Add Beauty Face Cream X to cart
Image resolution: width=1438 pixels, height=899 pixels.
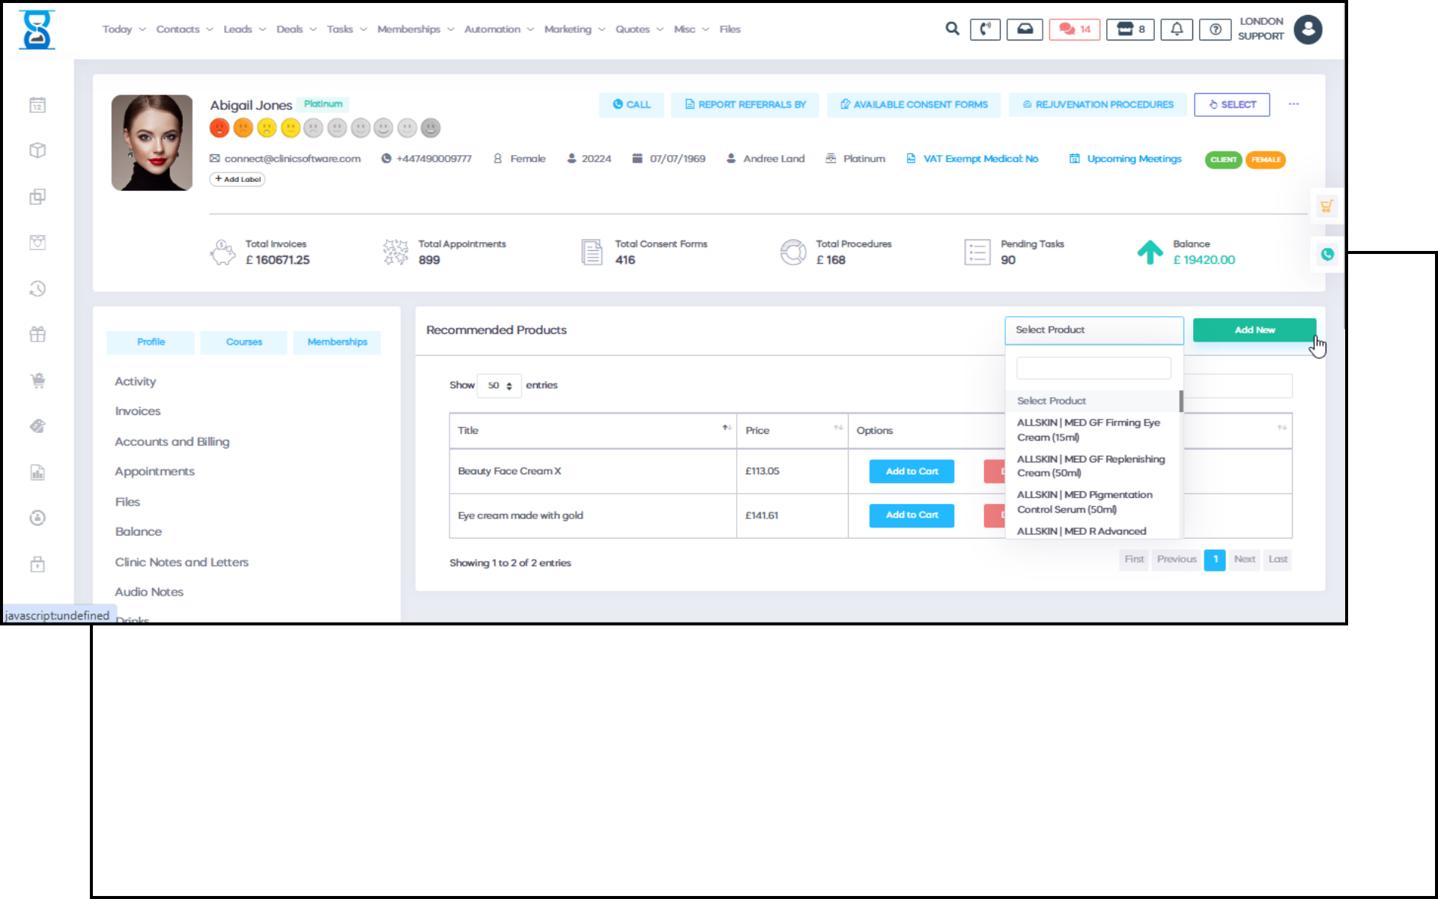click(x=911, y=471)
